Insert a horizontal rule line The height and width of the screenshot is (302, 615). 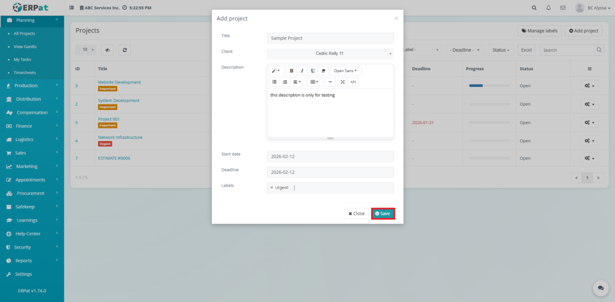point(330,82)
